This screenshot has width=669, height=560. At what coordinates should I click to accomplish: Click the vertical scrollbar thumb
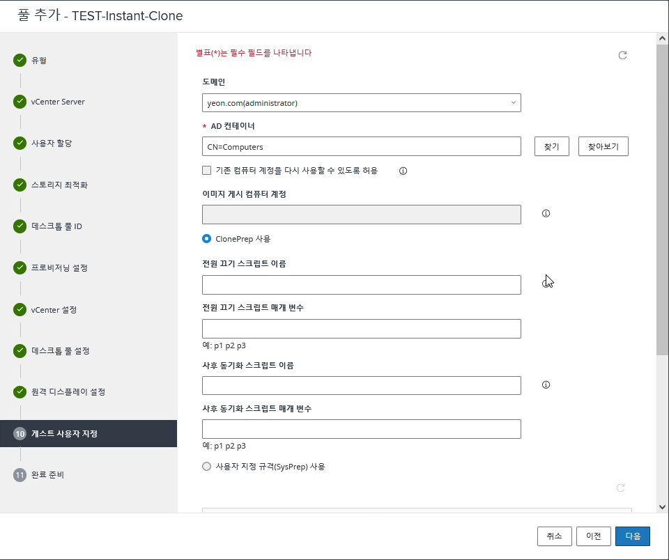coord(662,199)
